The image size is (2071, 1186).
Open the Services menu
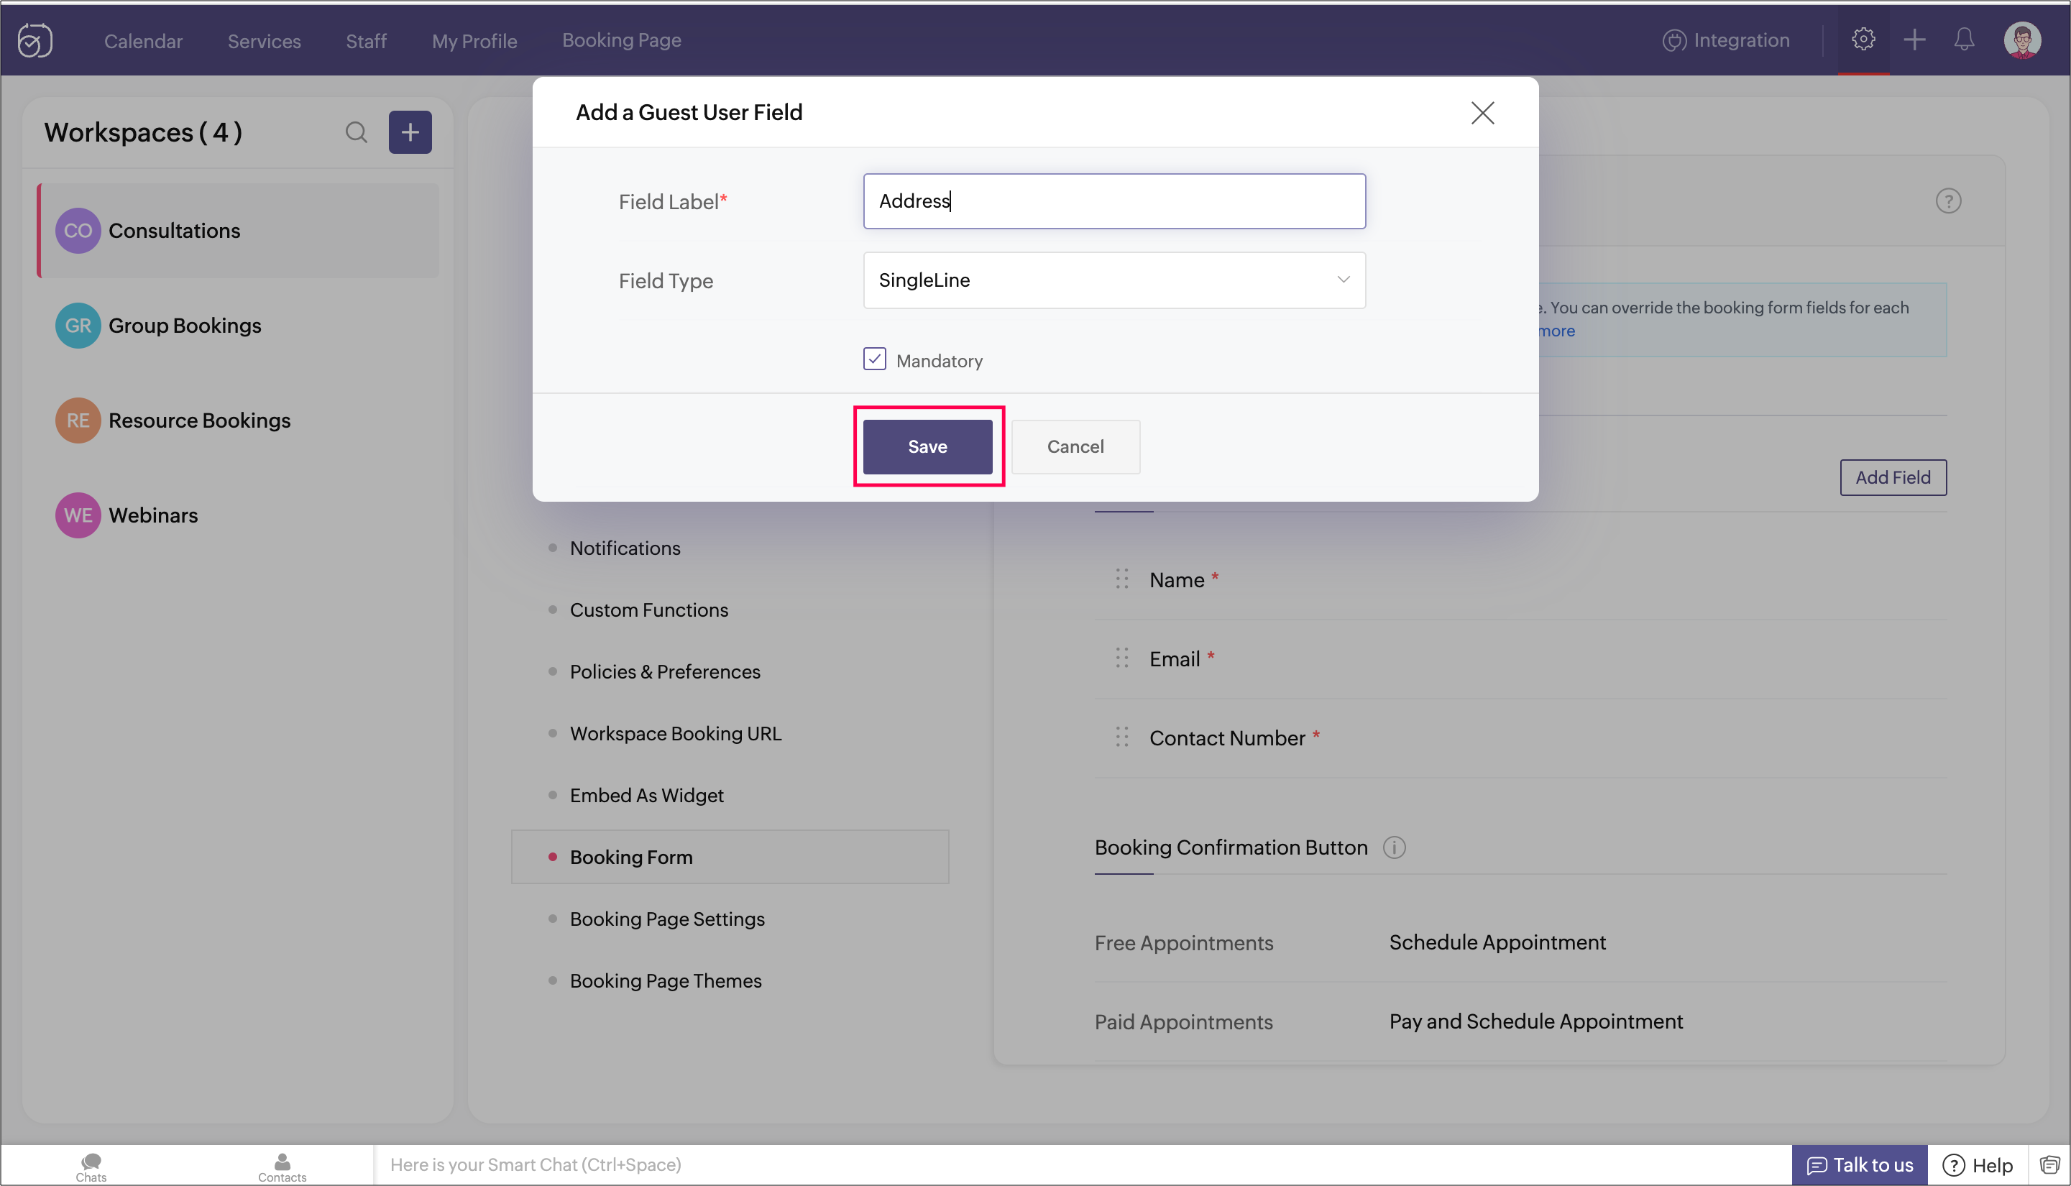(264, 41)
